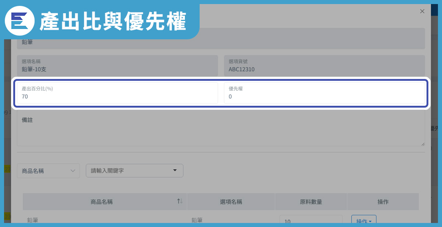Click the 選項名稱 table column header
This screenshot has height=227, width=442.
(231, 202)
